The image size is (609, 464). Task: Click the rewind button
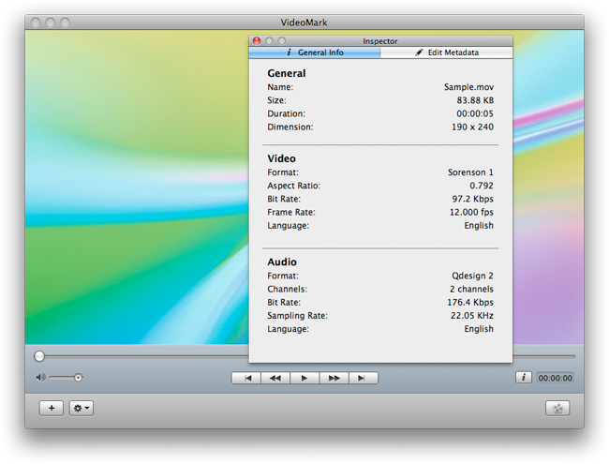(275, 378)
